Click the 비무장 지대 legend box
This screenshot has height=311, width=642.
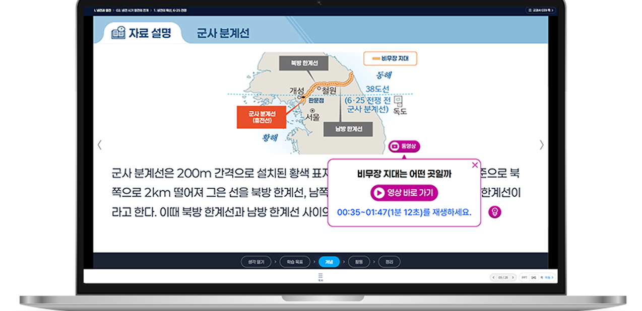point(390,59)
